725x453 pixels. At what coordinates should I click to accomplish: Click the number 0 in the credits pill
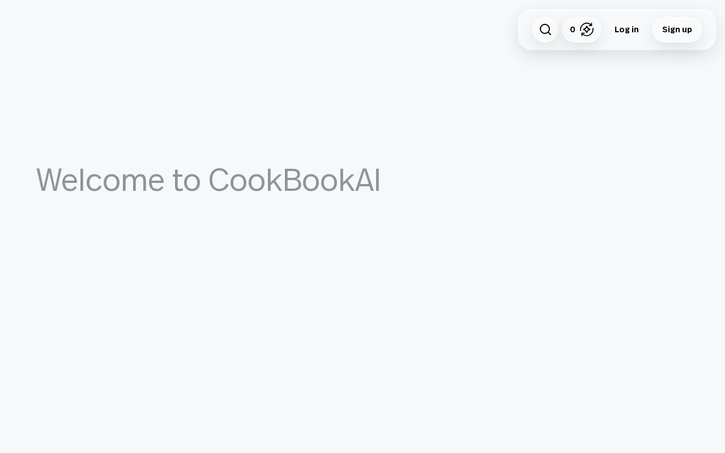[x=573, y=29]
